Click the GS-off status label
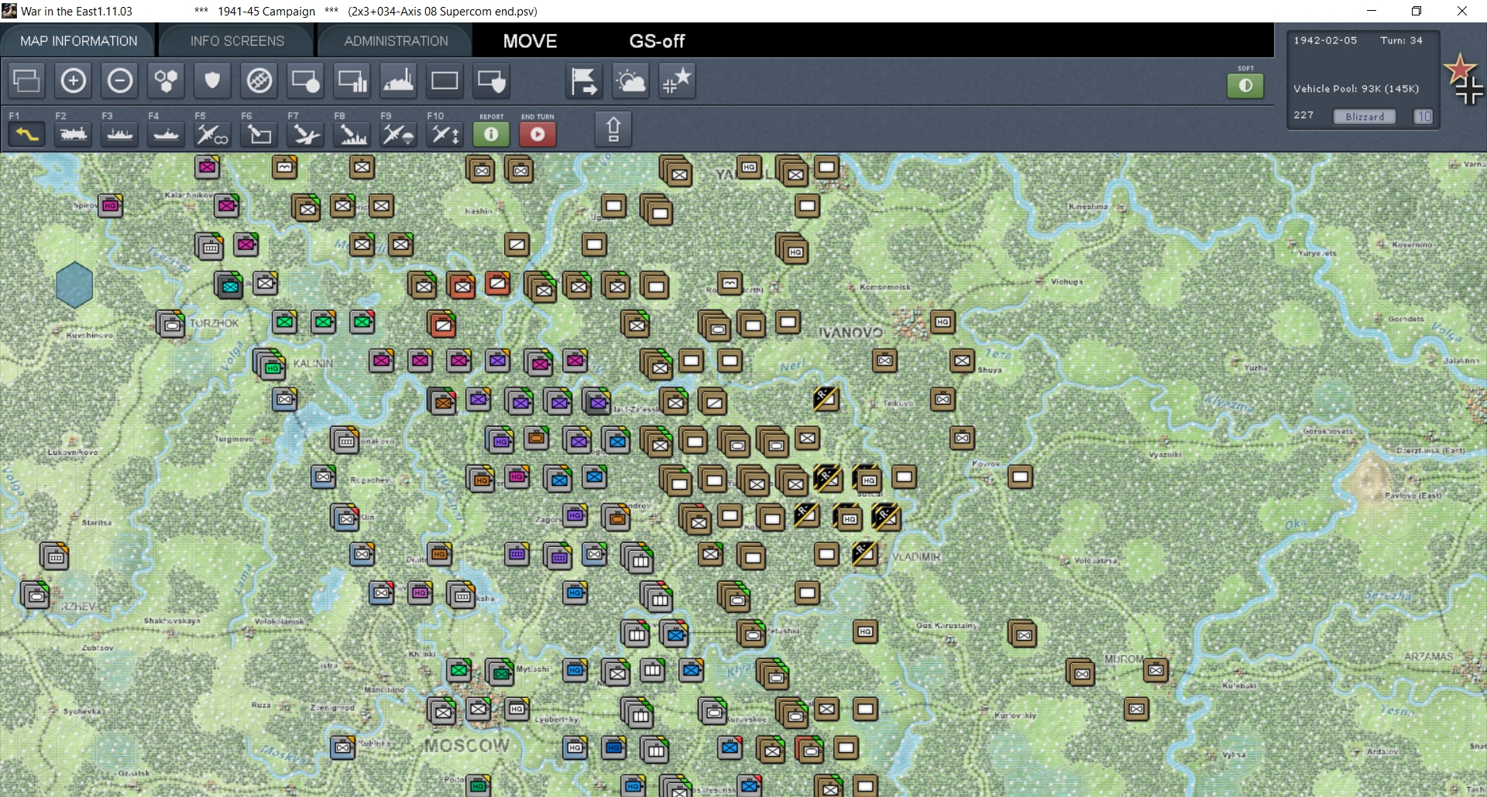This screenshot has width=1487, height=797. (x=657, y=41)
